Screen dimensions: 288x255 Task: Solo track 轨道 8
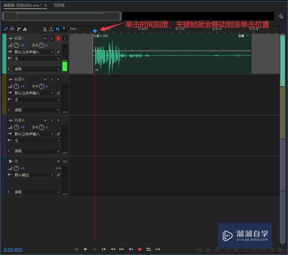click(52, 120)
